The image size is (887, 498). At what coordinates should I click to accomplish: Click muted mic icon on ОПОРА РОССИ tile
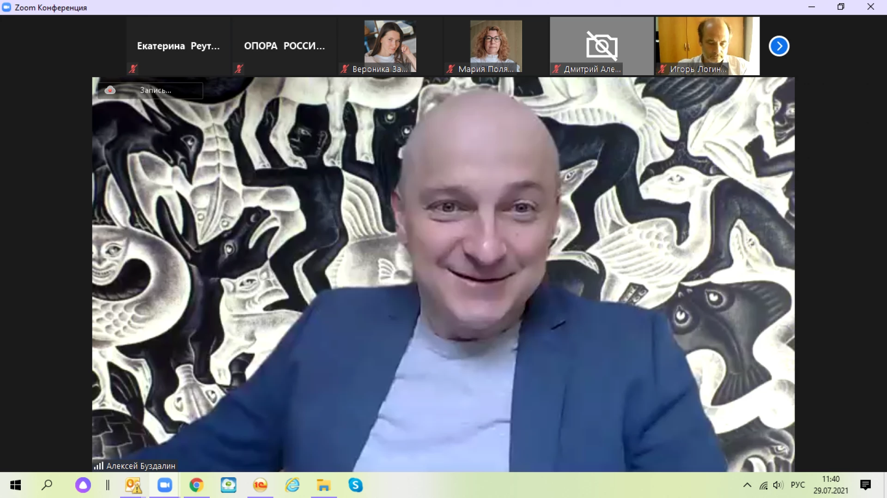tap(239, 69)
